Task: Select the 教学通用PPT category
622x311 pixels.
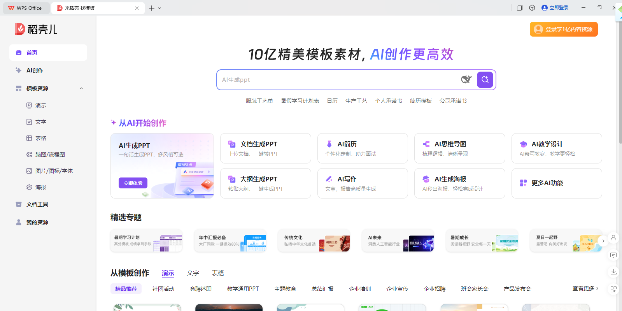Action: (x=243, y=289)
